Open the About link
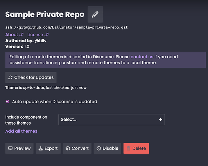 coord(14,35)
